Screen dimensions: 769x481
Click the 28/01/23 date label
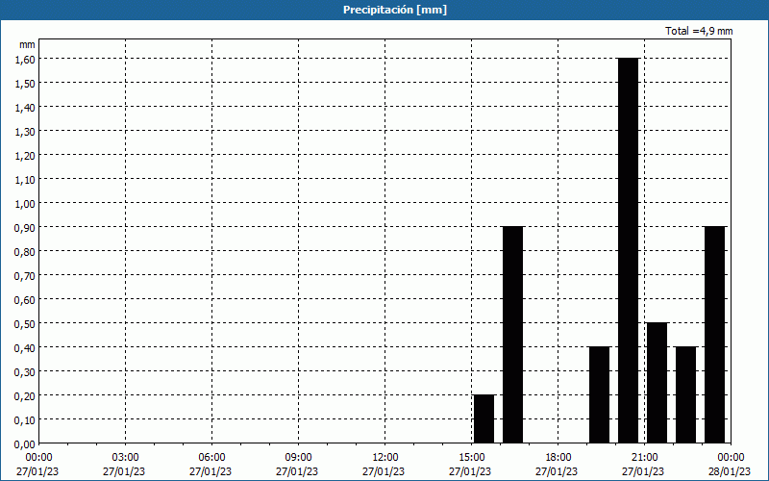(x=730, y=471)
